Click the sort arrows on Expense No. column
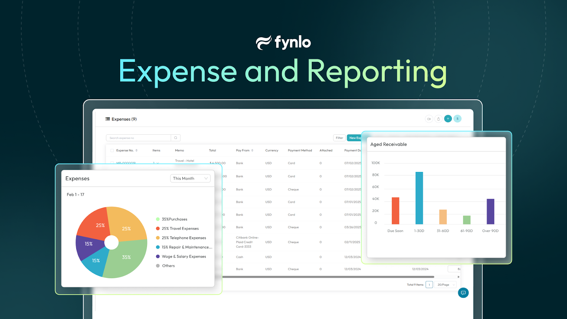This screenshot has width=567, height=319. pos(136,150)
